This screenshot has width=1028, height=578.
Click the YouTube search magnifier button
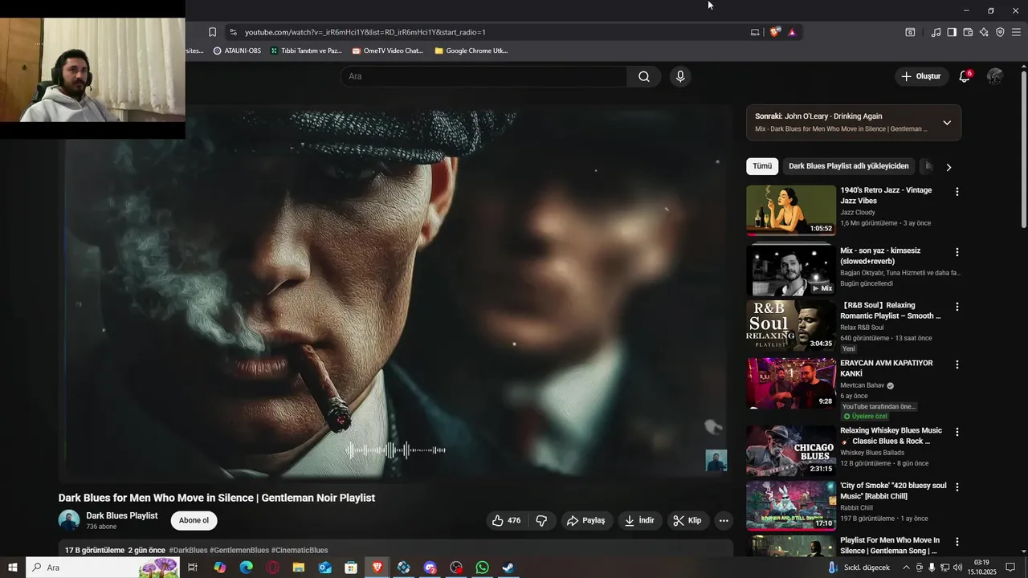pyautogui.click(x=644, y=76)
